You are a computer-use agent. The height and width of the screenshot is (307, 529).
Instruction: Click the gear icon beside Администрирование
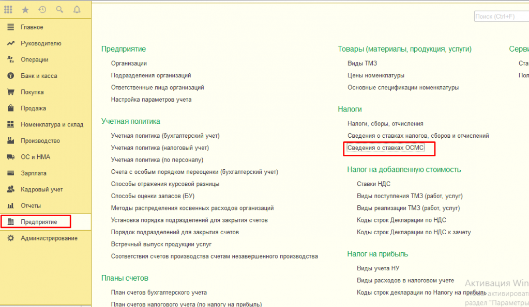click(10, 238)
